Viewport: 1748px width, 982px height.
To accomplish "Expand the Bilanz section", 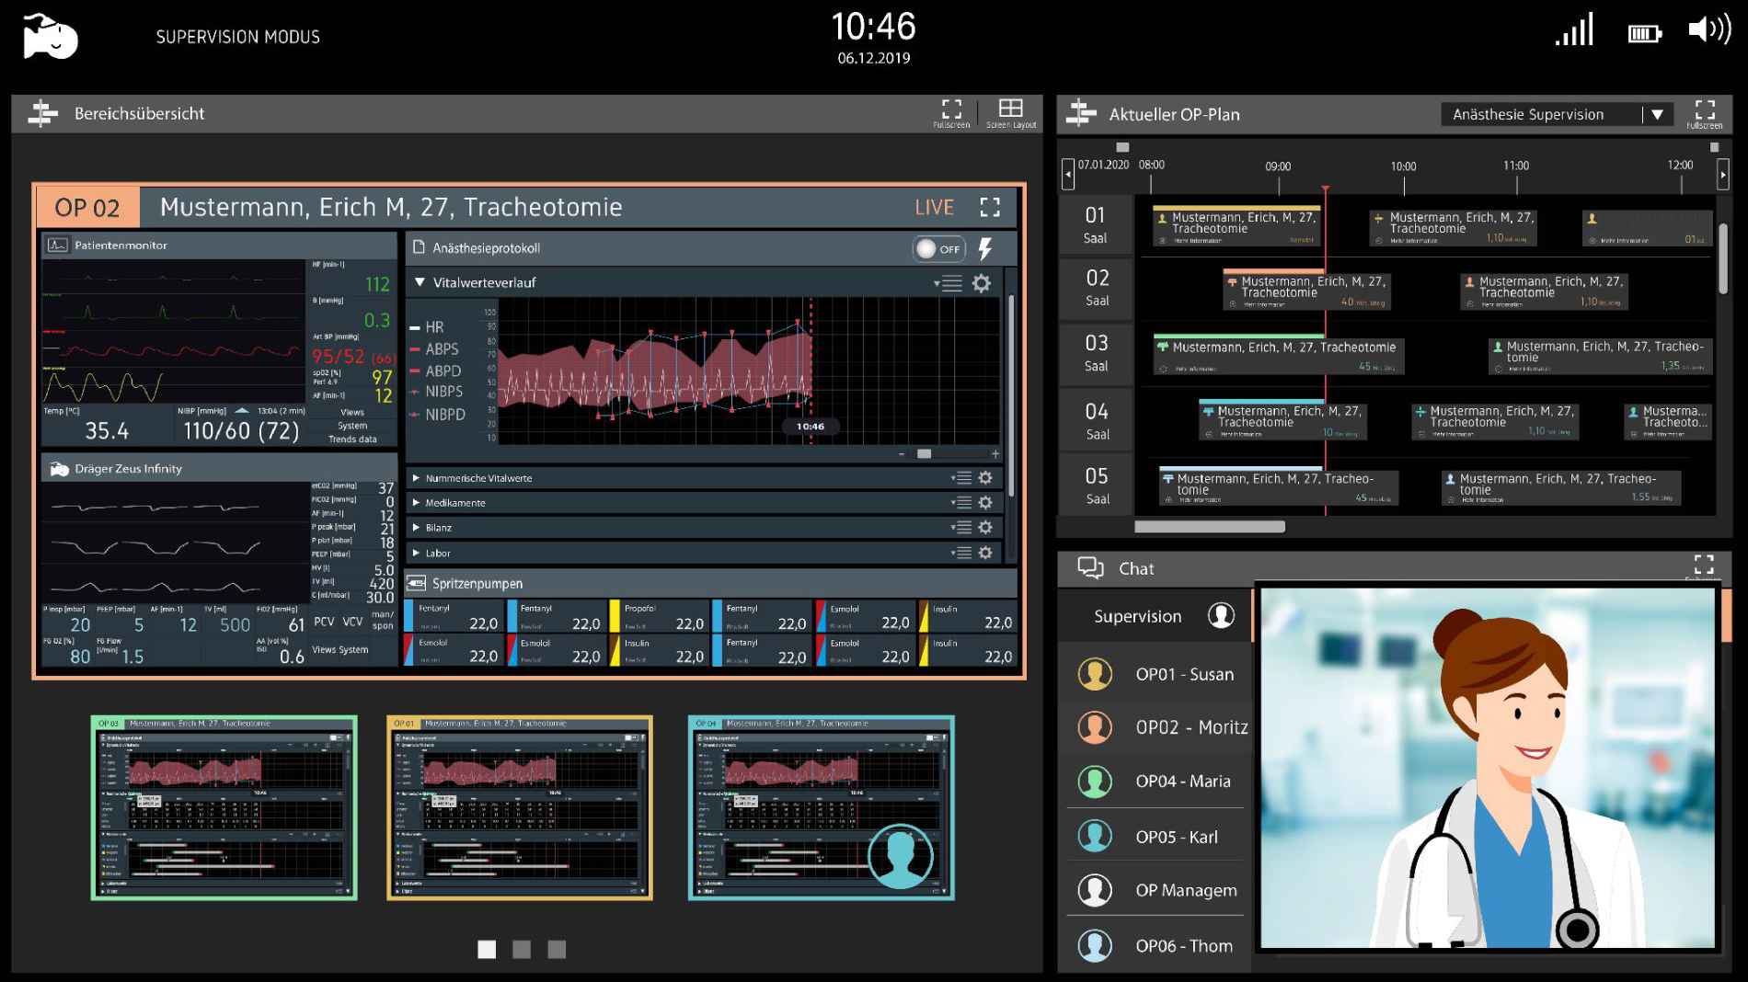I will pos(416,528).
